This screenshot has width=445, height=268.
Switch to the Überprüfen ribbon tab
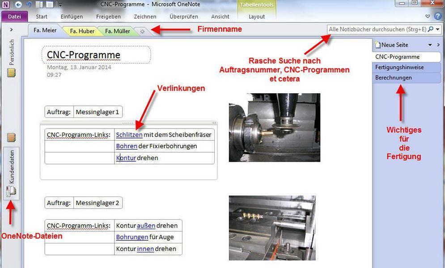[x=184, y=17]
